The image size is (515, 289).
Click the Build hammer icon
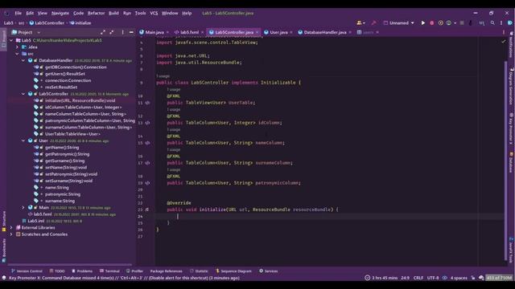click(373, 23)
